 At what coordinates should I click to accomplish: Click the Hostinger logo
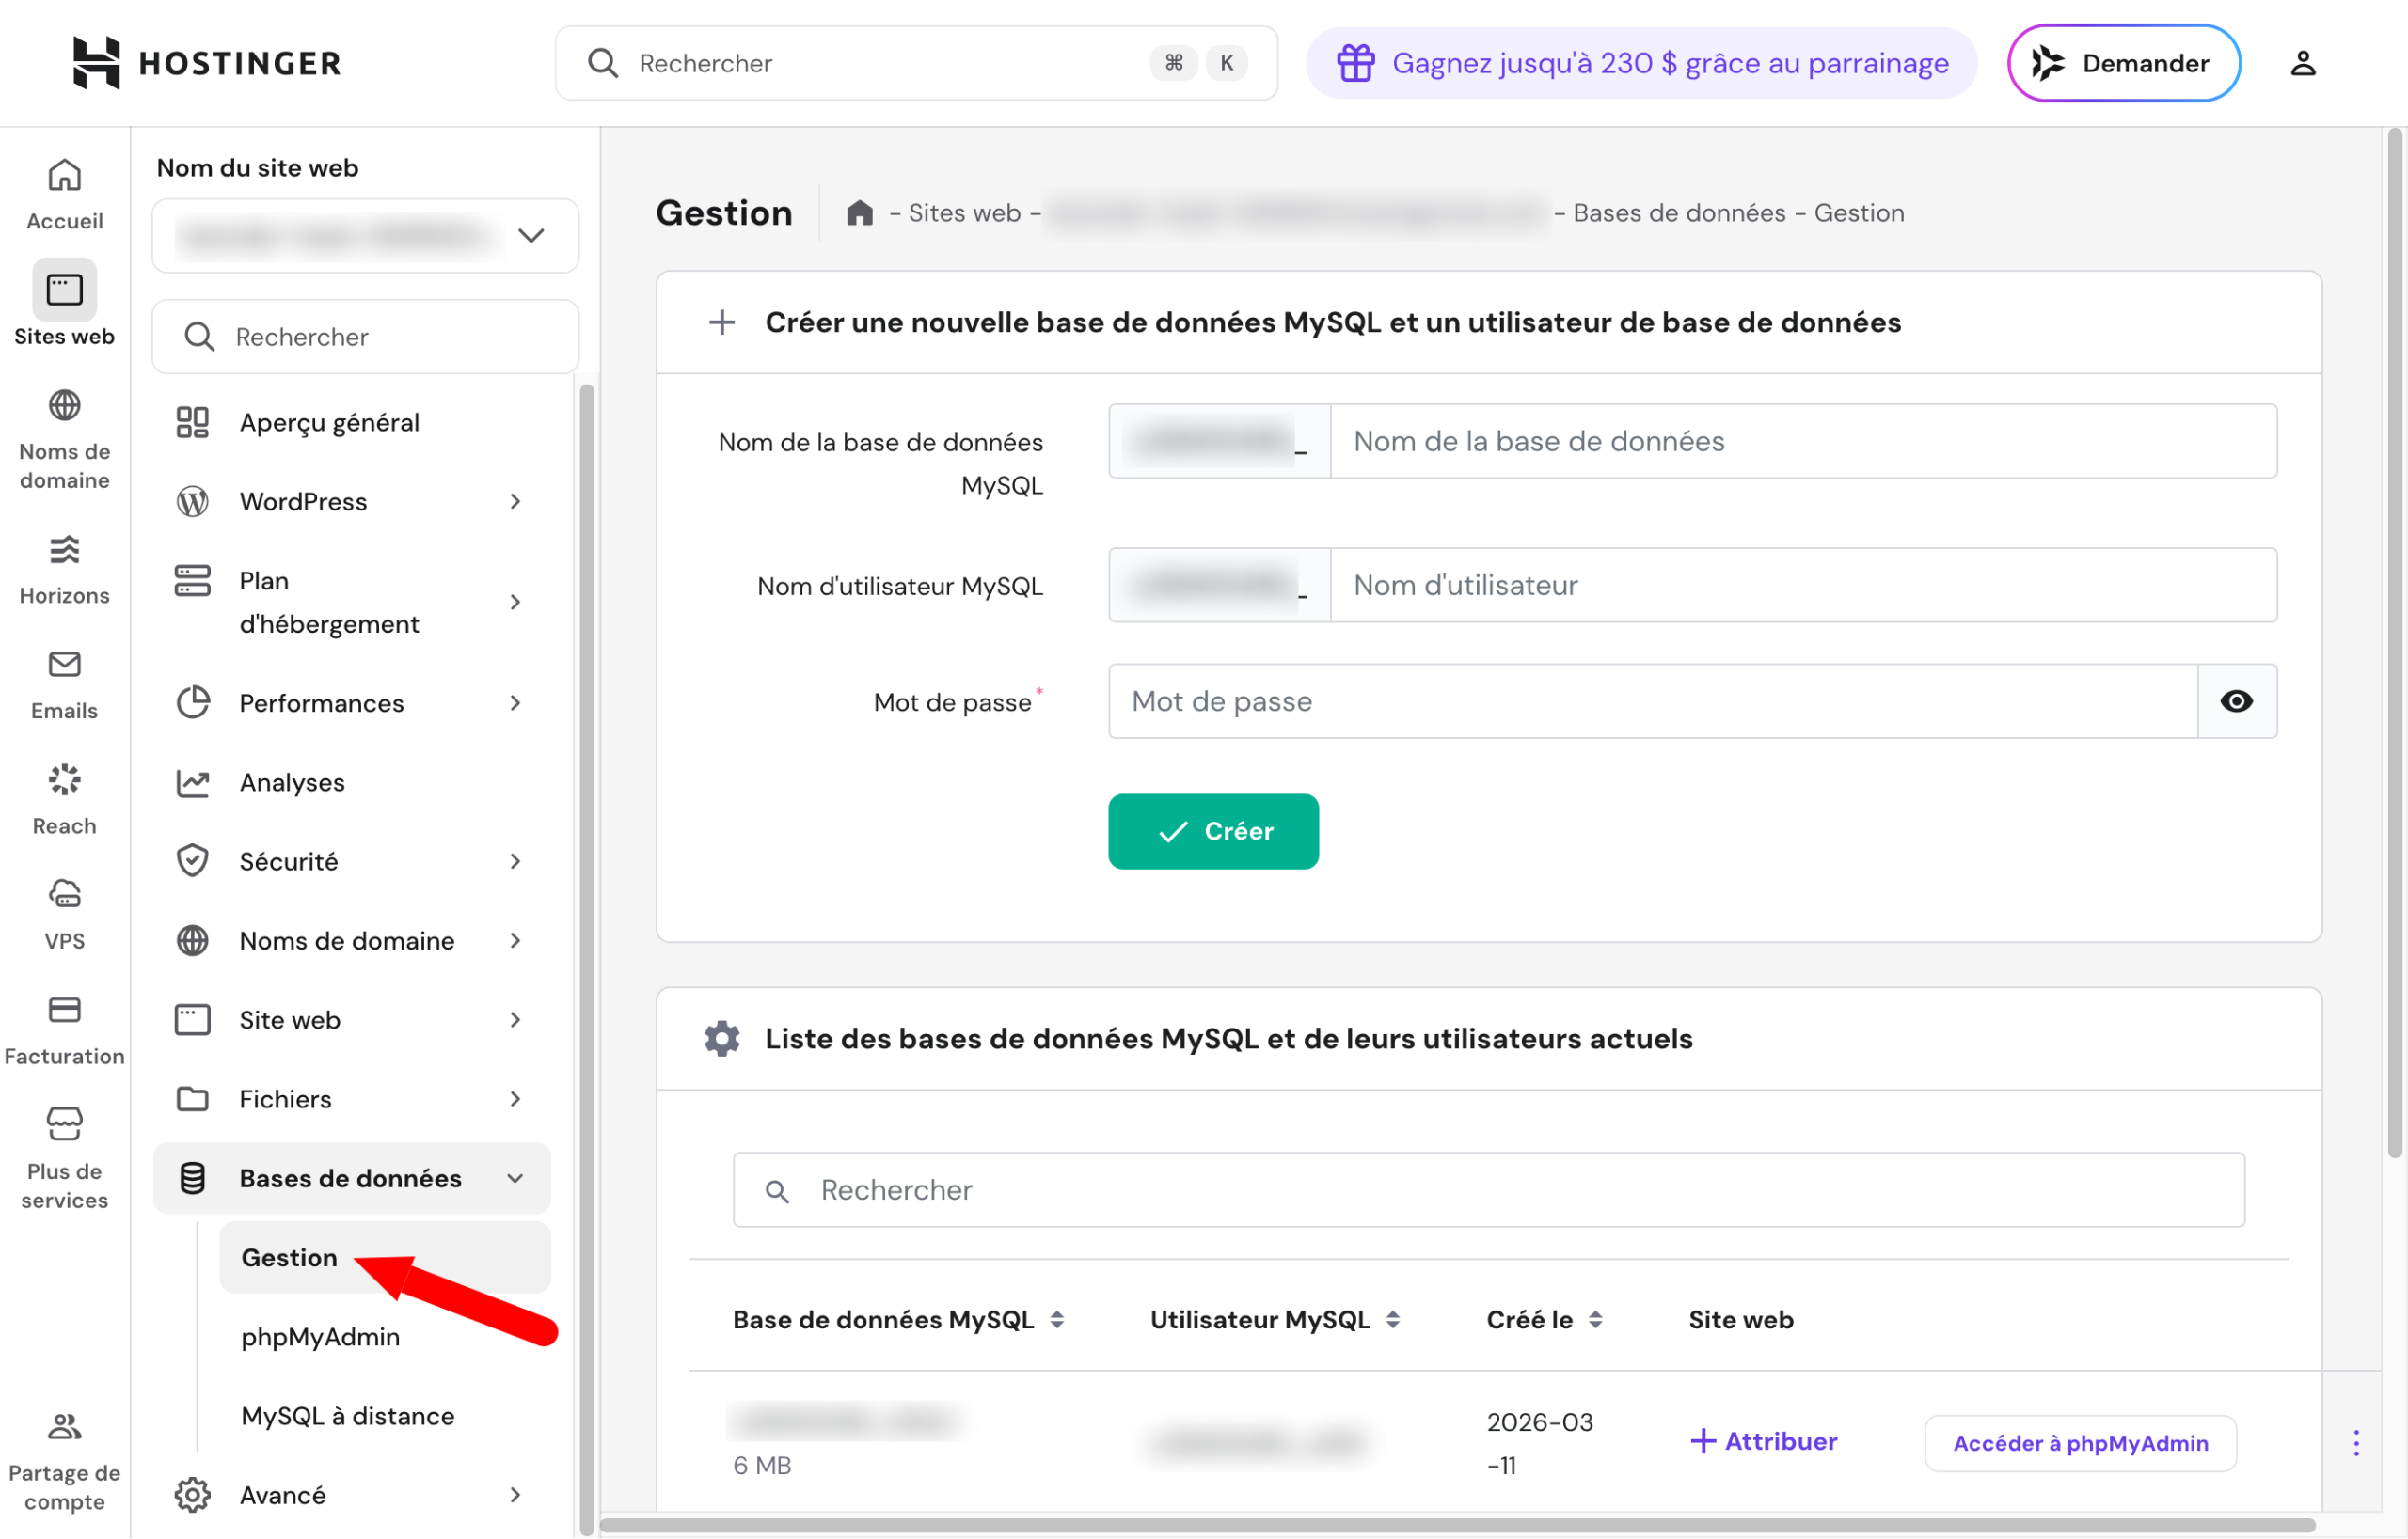tap(207, 63)
